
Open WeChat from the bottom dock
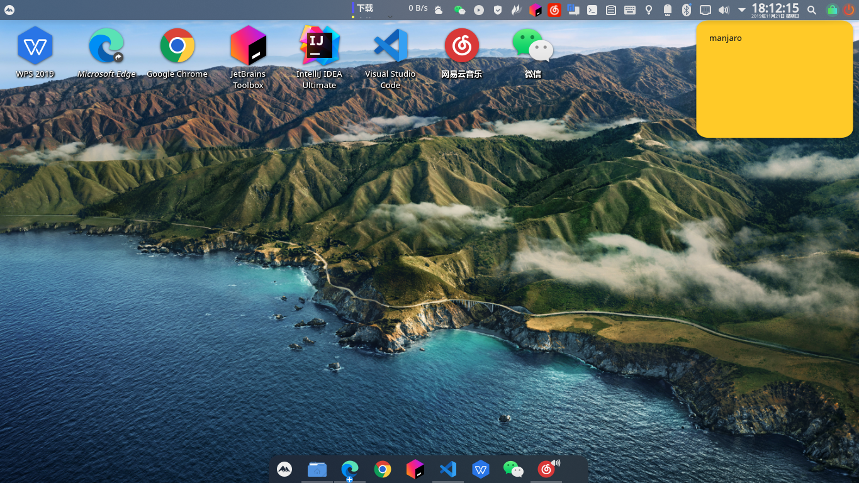click(513, 469)
